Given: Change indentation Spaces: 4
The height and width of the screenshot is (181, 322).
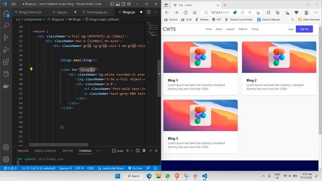Looking at the screenshot, I should (x=65, y=168).
